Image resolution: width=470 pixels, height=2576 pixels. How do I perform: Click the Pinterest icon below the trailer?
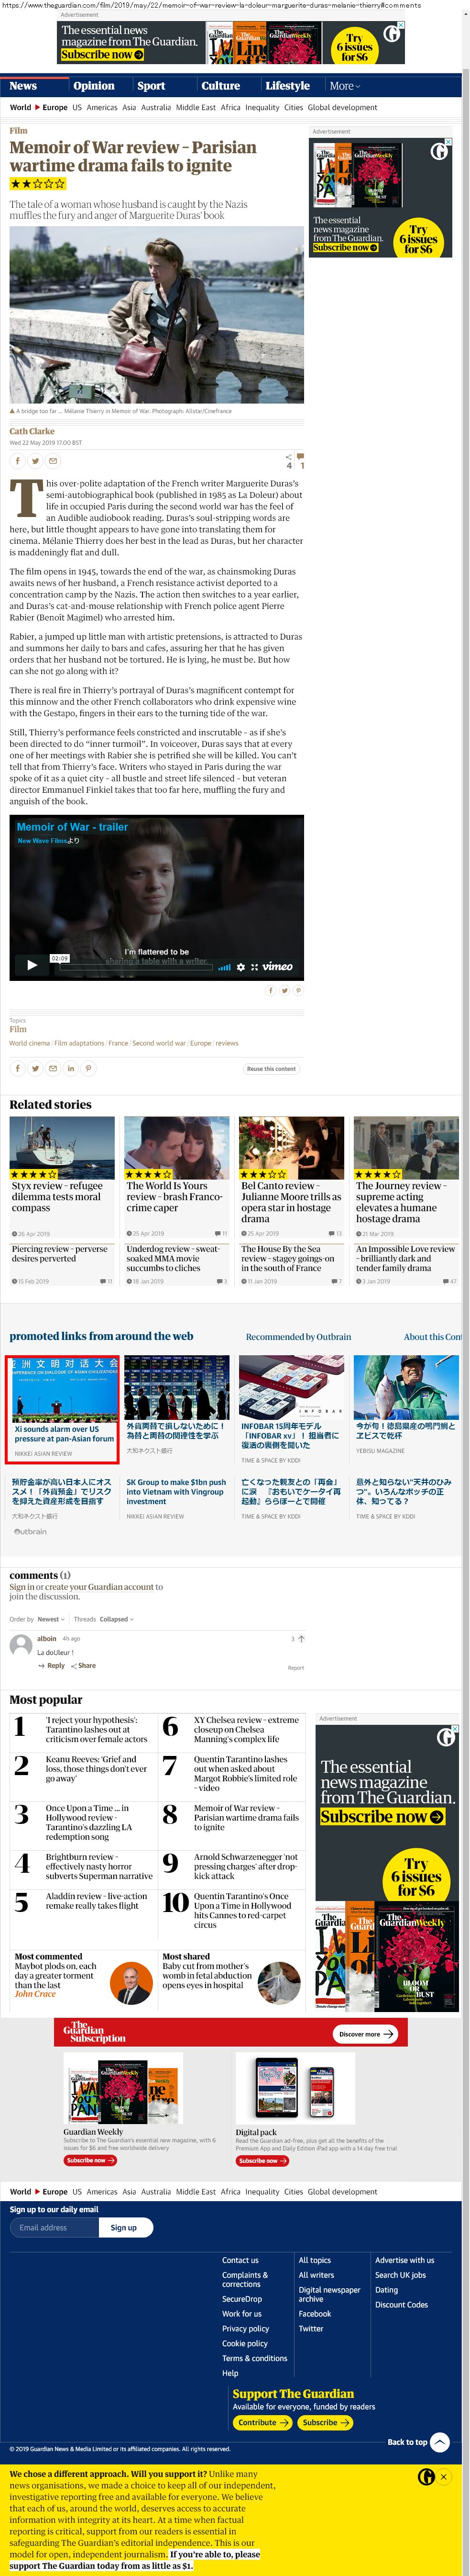click(x=297, y=991)
